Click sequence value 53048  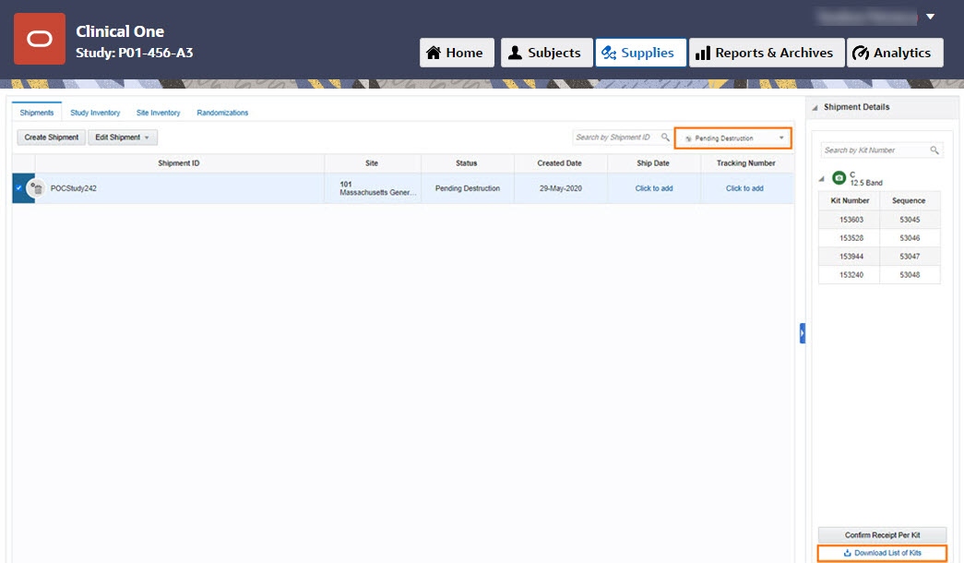(910, 275)
